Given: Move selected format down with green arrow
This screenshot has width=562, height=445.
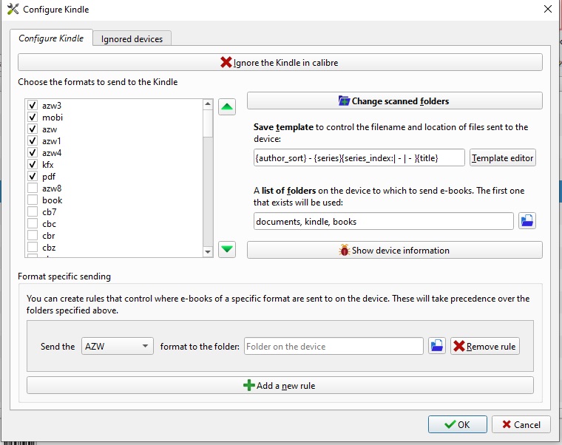Looking at the screenshot, I should click(227, 249).
